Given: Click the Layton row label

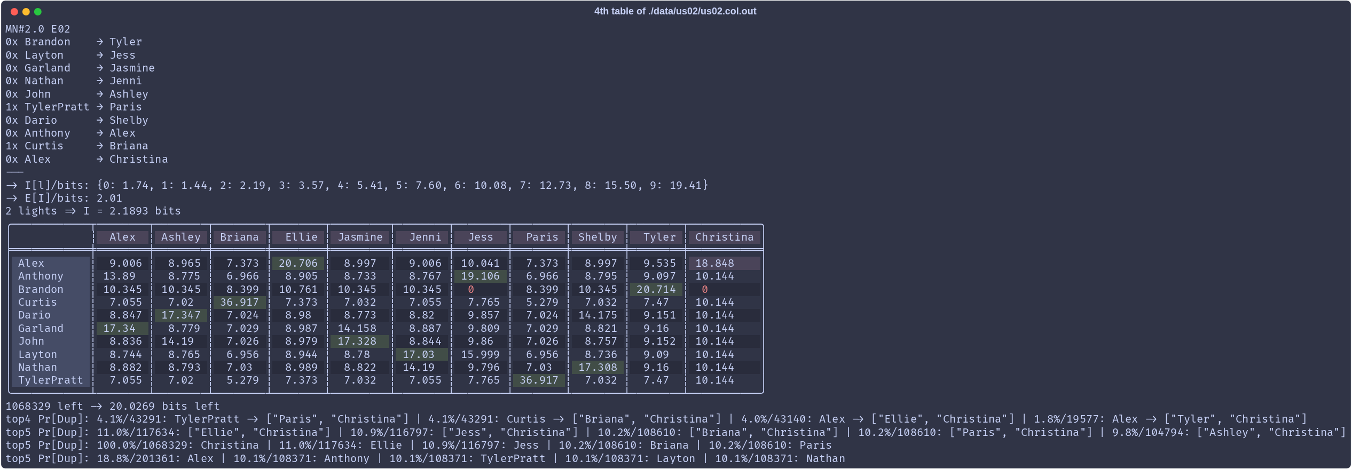Looking at the screenshot, I should 51,354.
